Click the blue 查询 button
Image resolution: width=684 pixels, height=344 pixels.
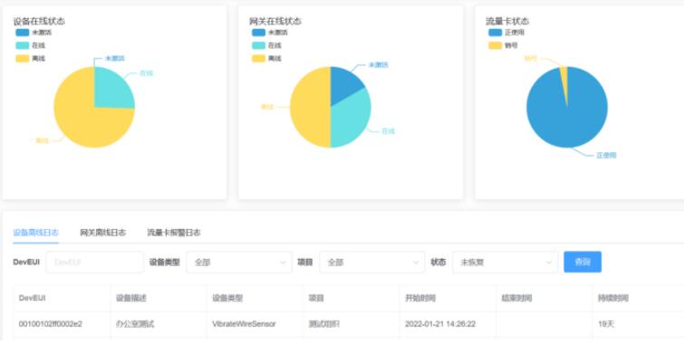(583, 262)
